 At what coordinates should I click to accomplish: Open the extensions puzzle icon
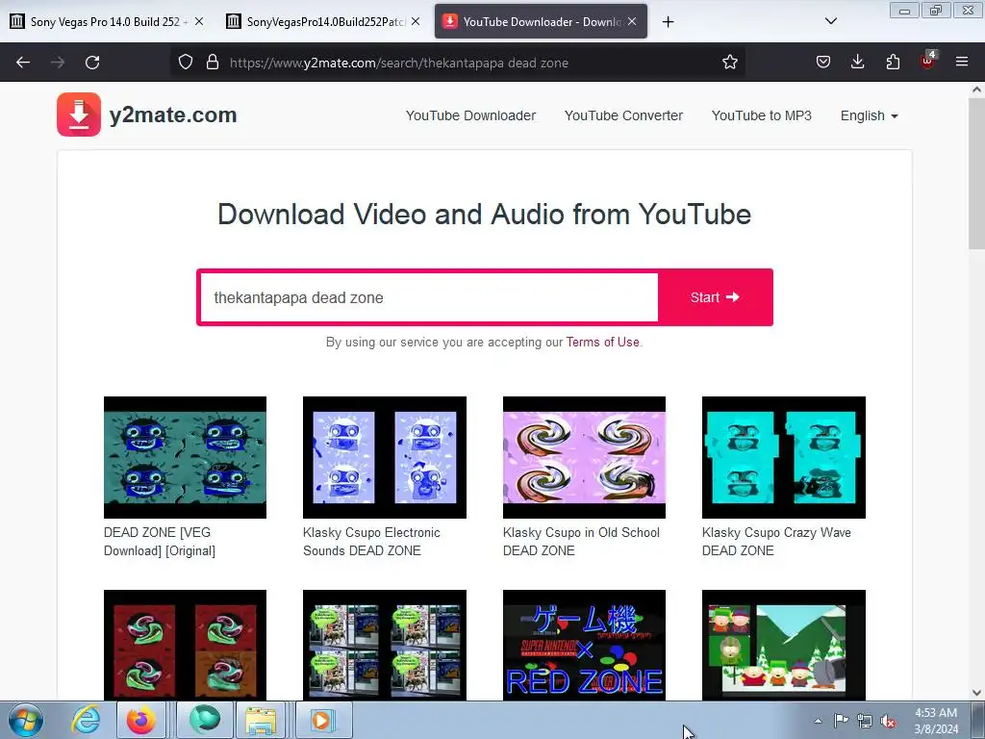pyautogui.click(x=893, y=62)
